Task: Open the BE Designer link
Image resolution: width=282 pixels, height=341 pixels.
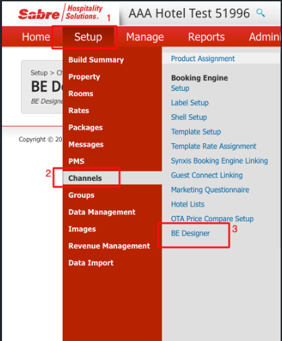Action: pos(190,233)
